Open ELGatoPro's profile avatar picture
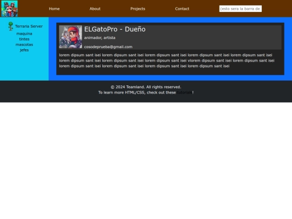 70,37
